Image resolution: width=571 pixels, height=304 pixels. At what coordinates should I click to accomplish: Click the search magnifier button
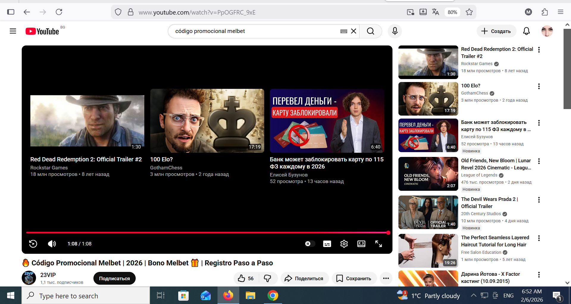click(370, 31)
